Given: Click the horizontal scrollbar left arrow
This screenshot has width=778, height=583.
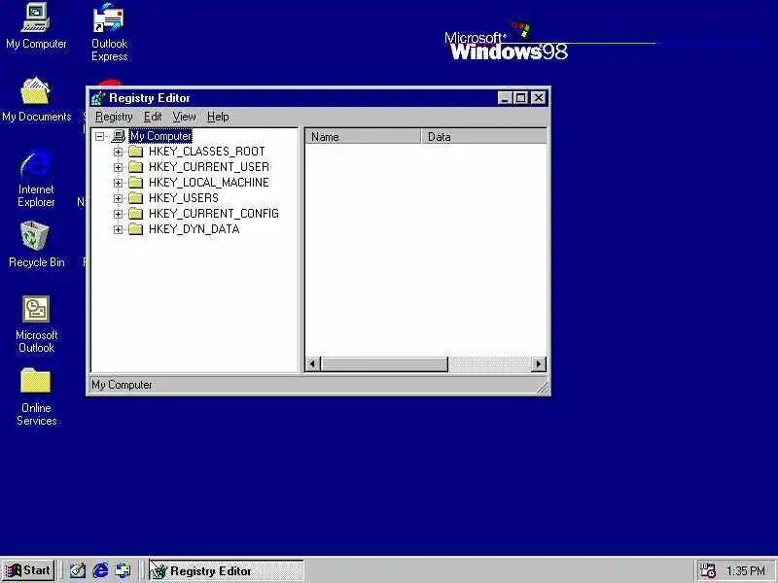Looking at the screenshot, I should click(312, 363).
